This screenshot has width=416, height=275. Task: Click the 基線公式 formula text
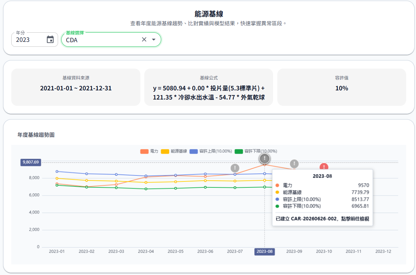click(209, 93)
